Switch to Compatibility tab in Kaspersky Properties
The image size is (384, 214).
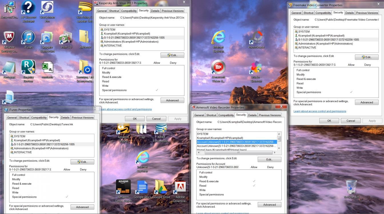tap(129, 11)
